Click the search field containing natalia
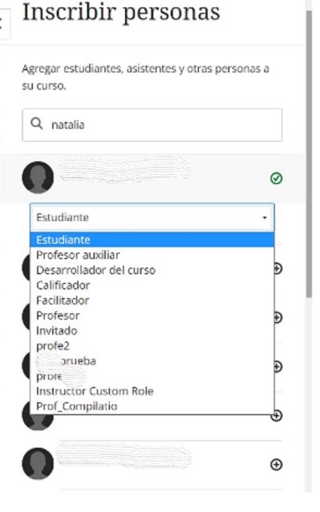The image size is (320, 512). [152, 125]
